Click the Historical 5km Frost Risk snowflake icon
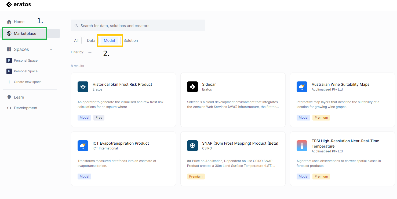Viewport: 397px width, 199px height. click(x=83, y=87)
